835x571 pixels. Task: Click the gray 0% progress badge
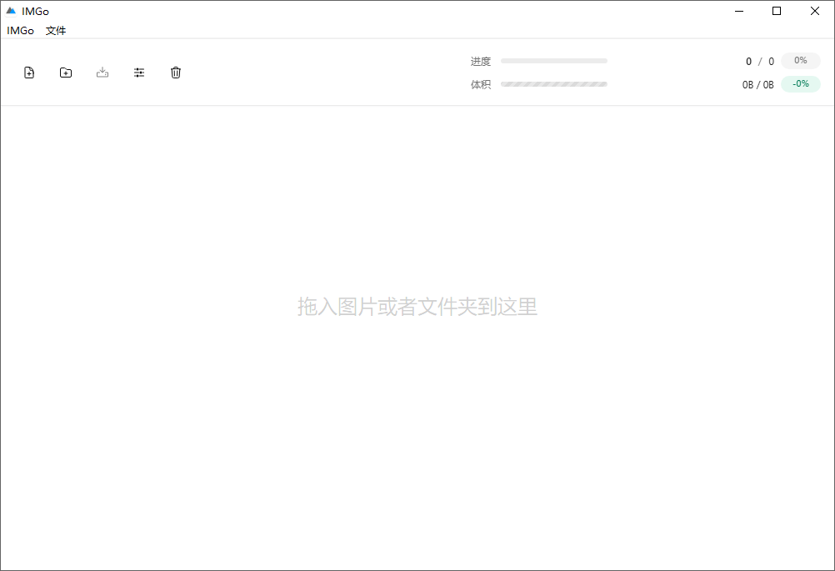pos(800,61)
